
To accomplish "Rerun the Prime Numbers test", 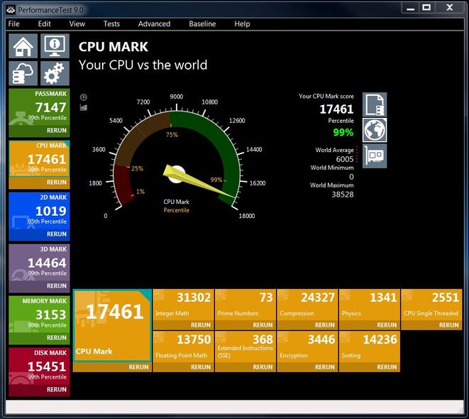I will [x=263, y=325].
